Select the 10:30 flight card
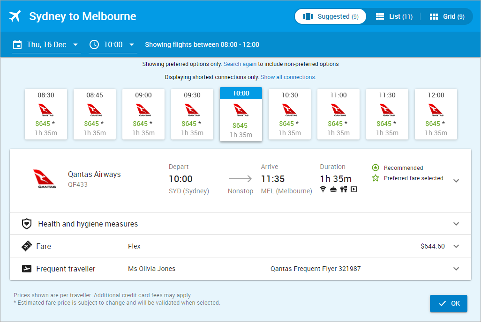481x322 pixels. [x=290, y=114]
